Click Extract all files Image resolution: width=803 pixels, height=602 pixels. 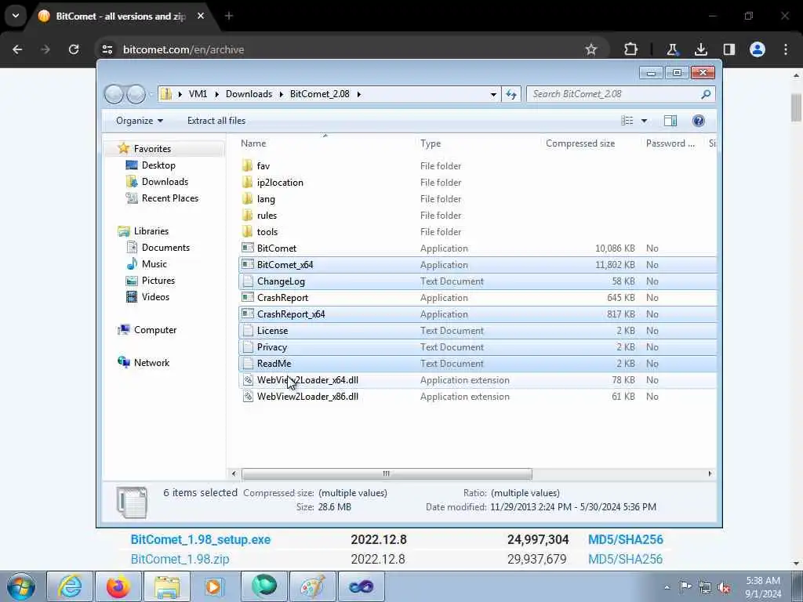(x=216, y=121)
